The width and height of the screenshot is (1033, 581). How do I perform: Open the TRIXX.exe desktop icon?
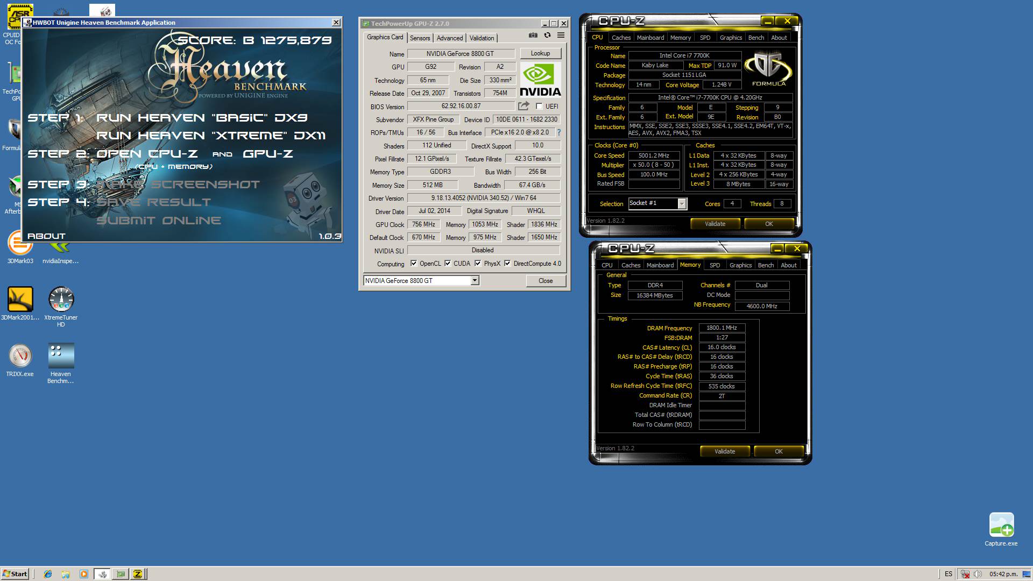click(20, 360)
